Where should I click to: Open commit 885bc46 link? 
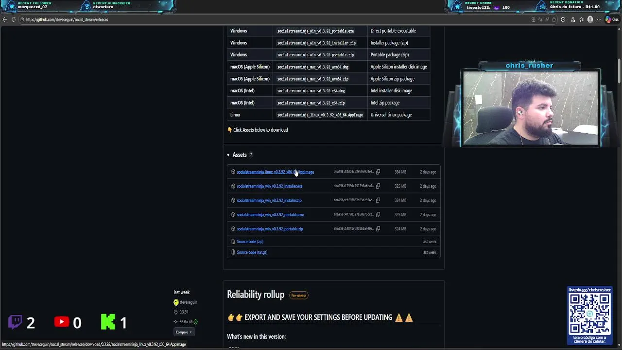click(186, 322)
